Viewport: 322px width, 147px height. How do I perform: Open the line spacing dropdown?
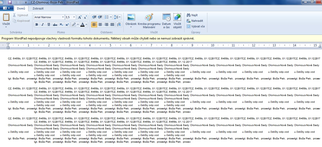tap(117, 17)
